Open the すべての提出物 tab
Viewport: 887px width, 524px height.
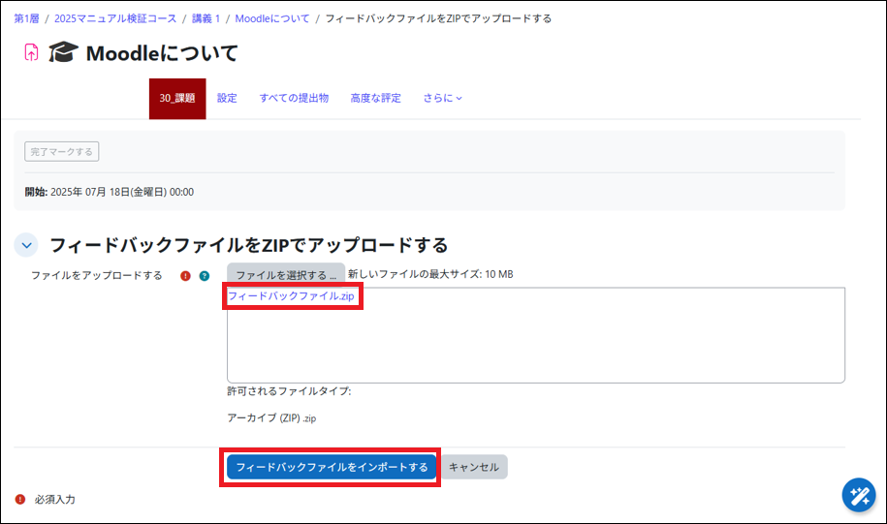[x=294, y=99]
